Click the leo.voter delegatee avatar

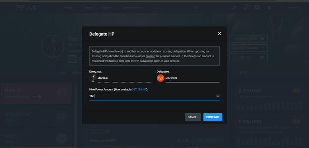pos(161,78)
